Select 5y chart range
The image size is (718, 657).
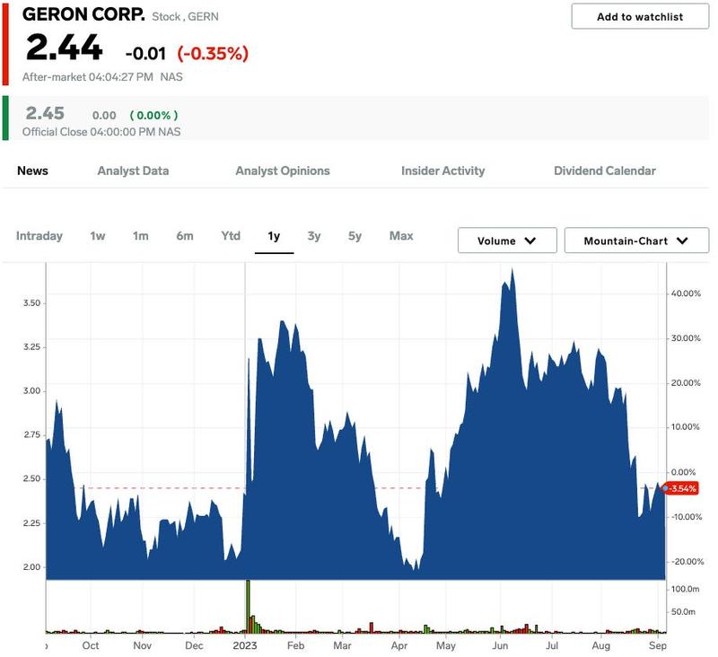pyautogui.click(x=355, y=236)
